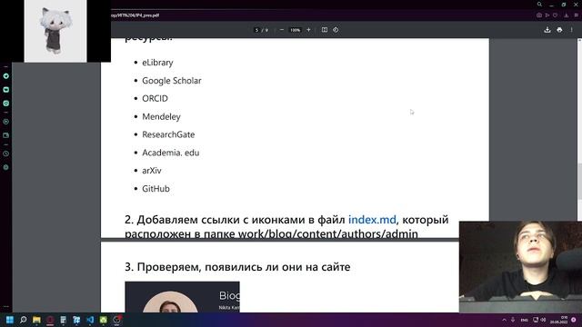Click the ORCID list item
Viewport: 582px width, 327px height.
155,98
